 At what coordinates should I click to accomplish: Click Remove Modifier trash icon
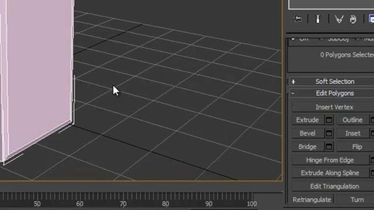(x=353, y=19)
